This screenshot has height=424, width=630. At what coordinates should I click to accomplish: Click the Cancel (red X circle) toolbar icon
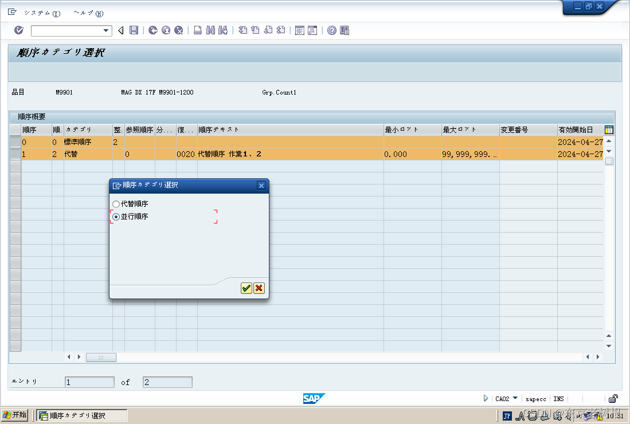(178, 30)
